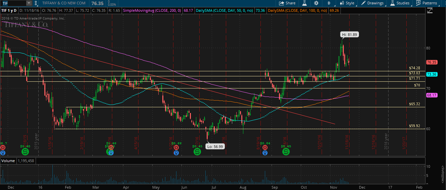Click the Share button

(x=287, y=3)
